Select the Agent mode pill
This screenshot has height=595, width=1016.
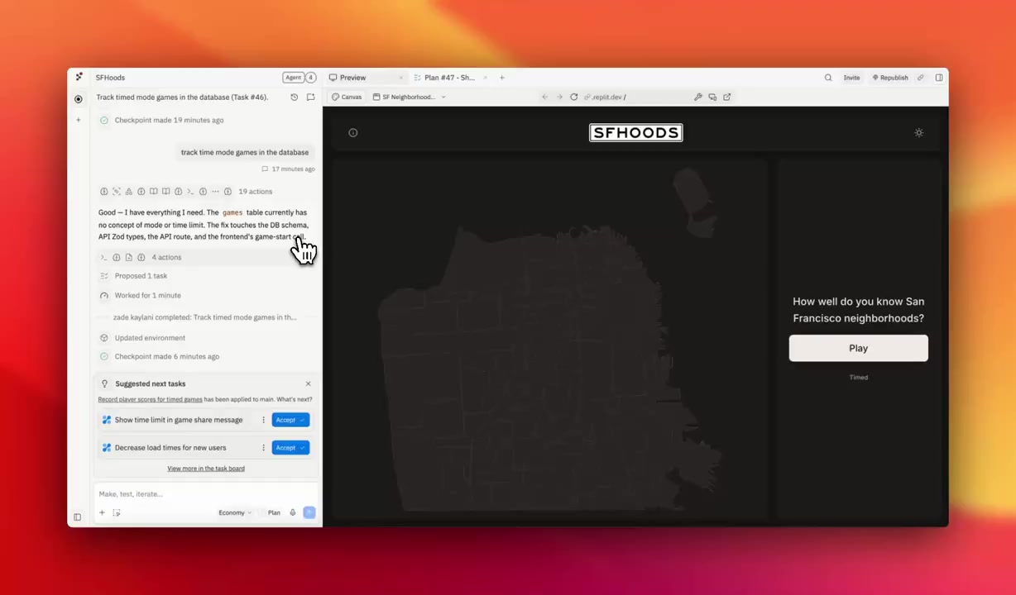(x=293, y=78)
